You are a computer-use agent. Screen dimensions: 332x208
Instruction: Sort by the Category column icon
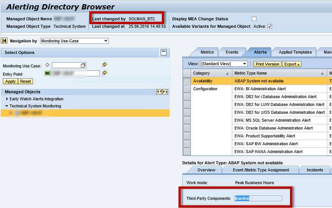coord(227,73)
